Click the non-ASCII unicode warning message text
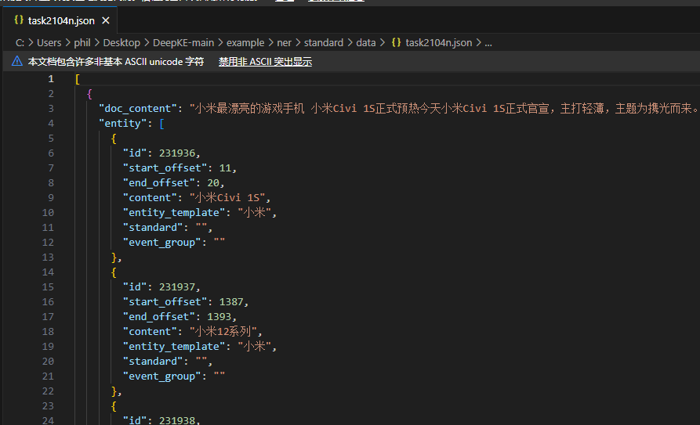 (x=116, y=62)
